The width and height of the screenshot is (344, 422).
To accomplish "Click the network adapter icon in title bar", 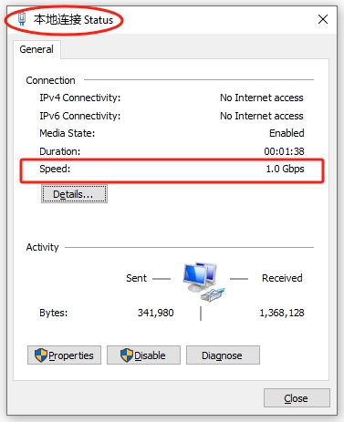I will pos(22,19).
